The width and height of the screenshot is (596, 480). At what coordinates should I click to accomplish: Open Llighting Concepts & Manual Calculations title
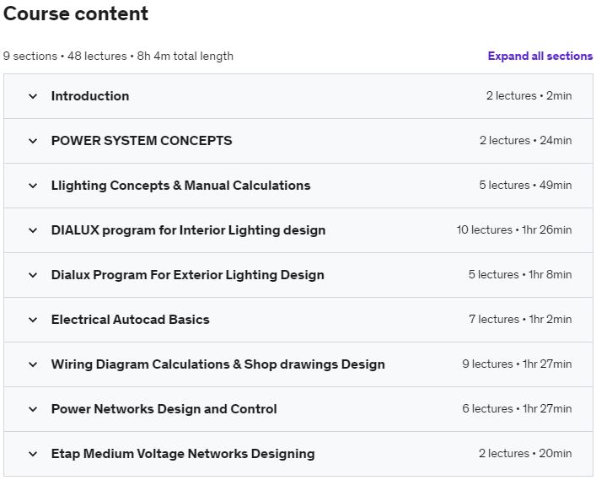click(181, 186)
